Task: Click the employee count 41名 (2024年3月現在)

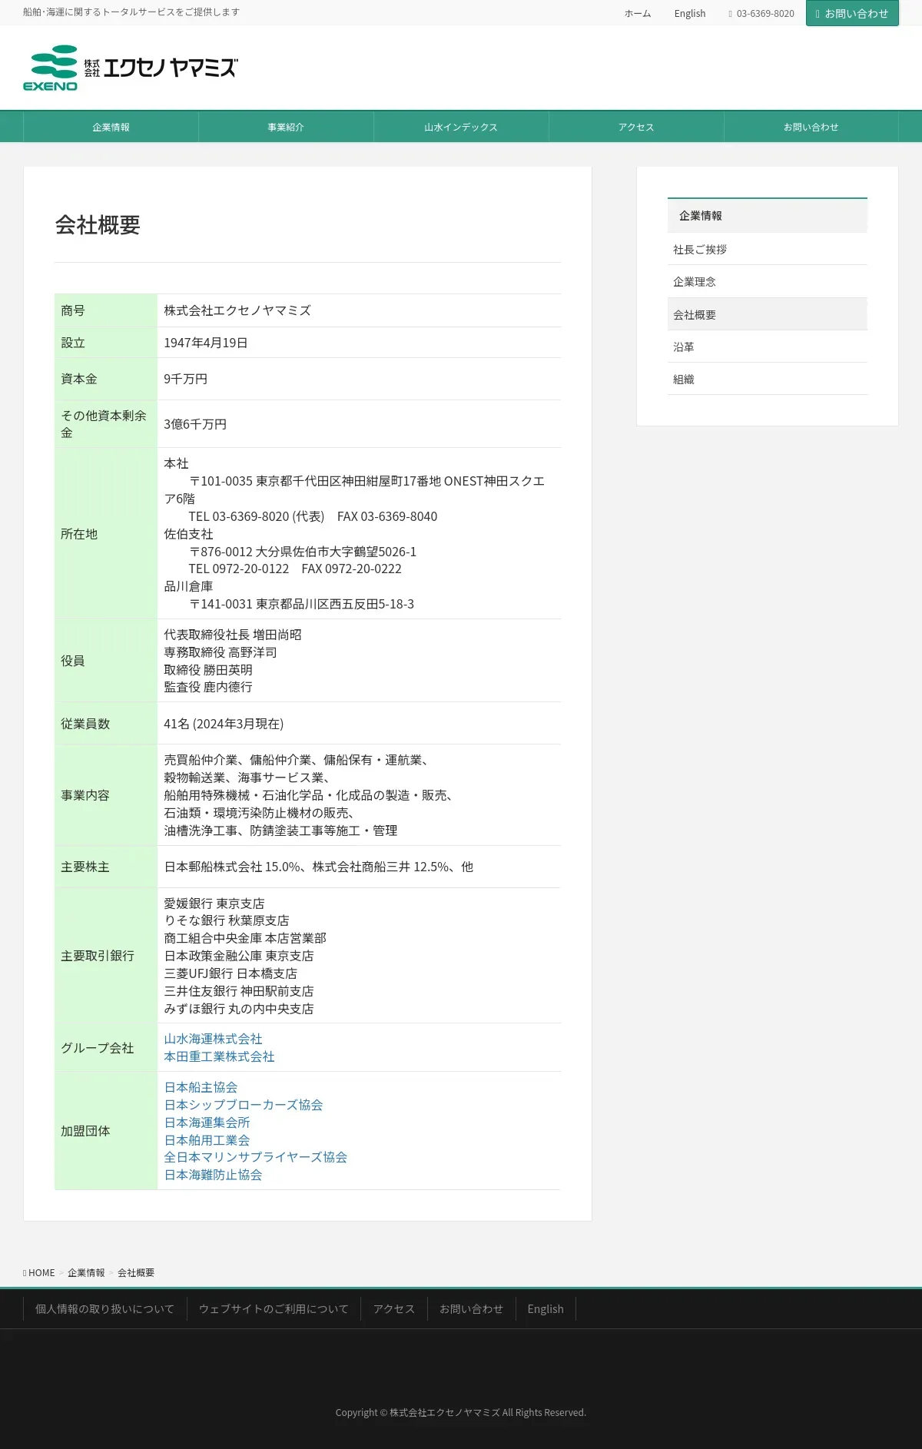Action: pyautogui.click(x=224, y=724)
